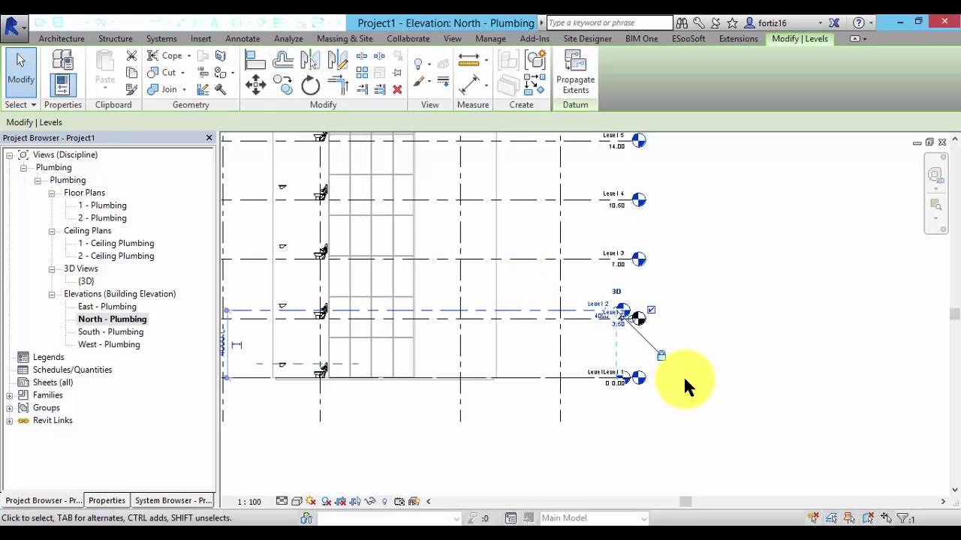Click the 1 : 100 view scale
This screenshot has width=961, height=540.
249,502
